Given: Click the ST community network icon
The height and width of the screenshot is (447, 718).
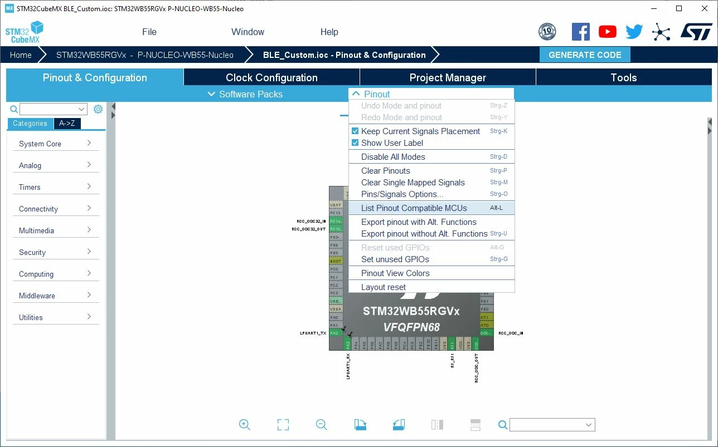Looking at the screenshot, I should 661,32.
